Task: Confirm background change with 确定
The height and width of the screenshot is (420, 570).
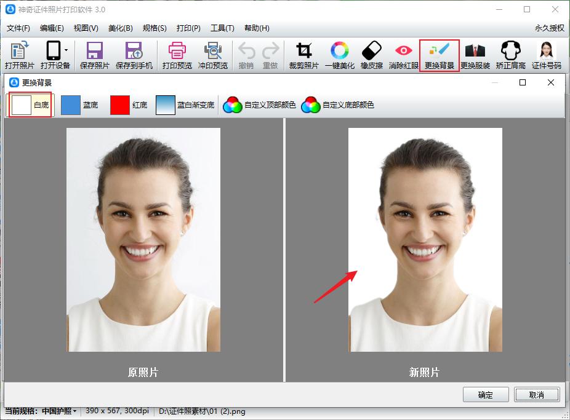Action: (x=486, y=395)
